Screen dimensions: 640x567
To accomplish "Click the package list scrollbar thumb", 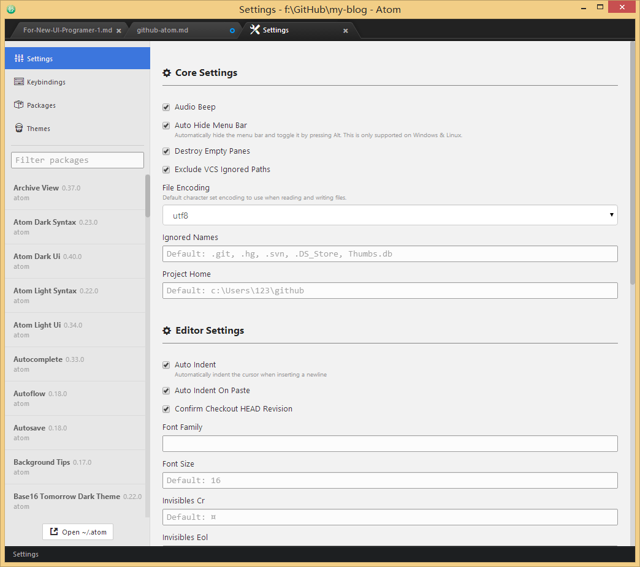I will pos(148,196).
